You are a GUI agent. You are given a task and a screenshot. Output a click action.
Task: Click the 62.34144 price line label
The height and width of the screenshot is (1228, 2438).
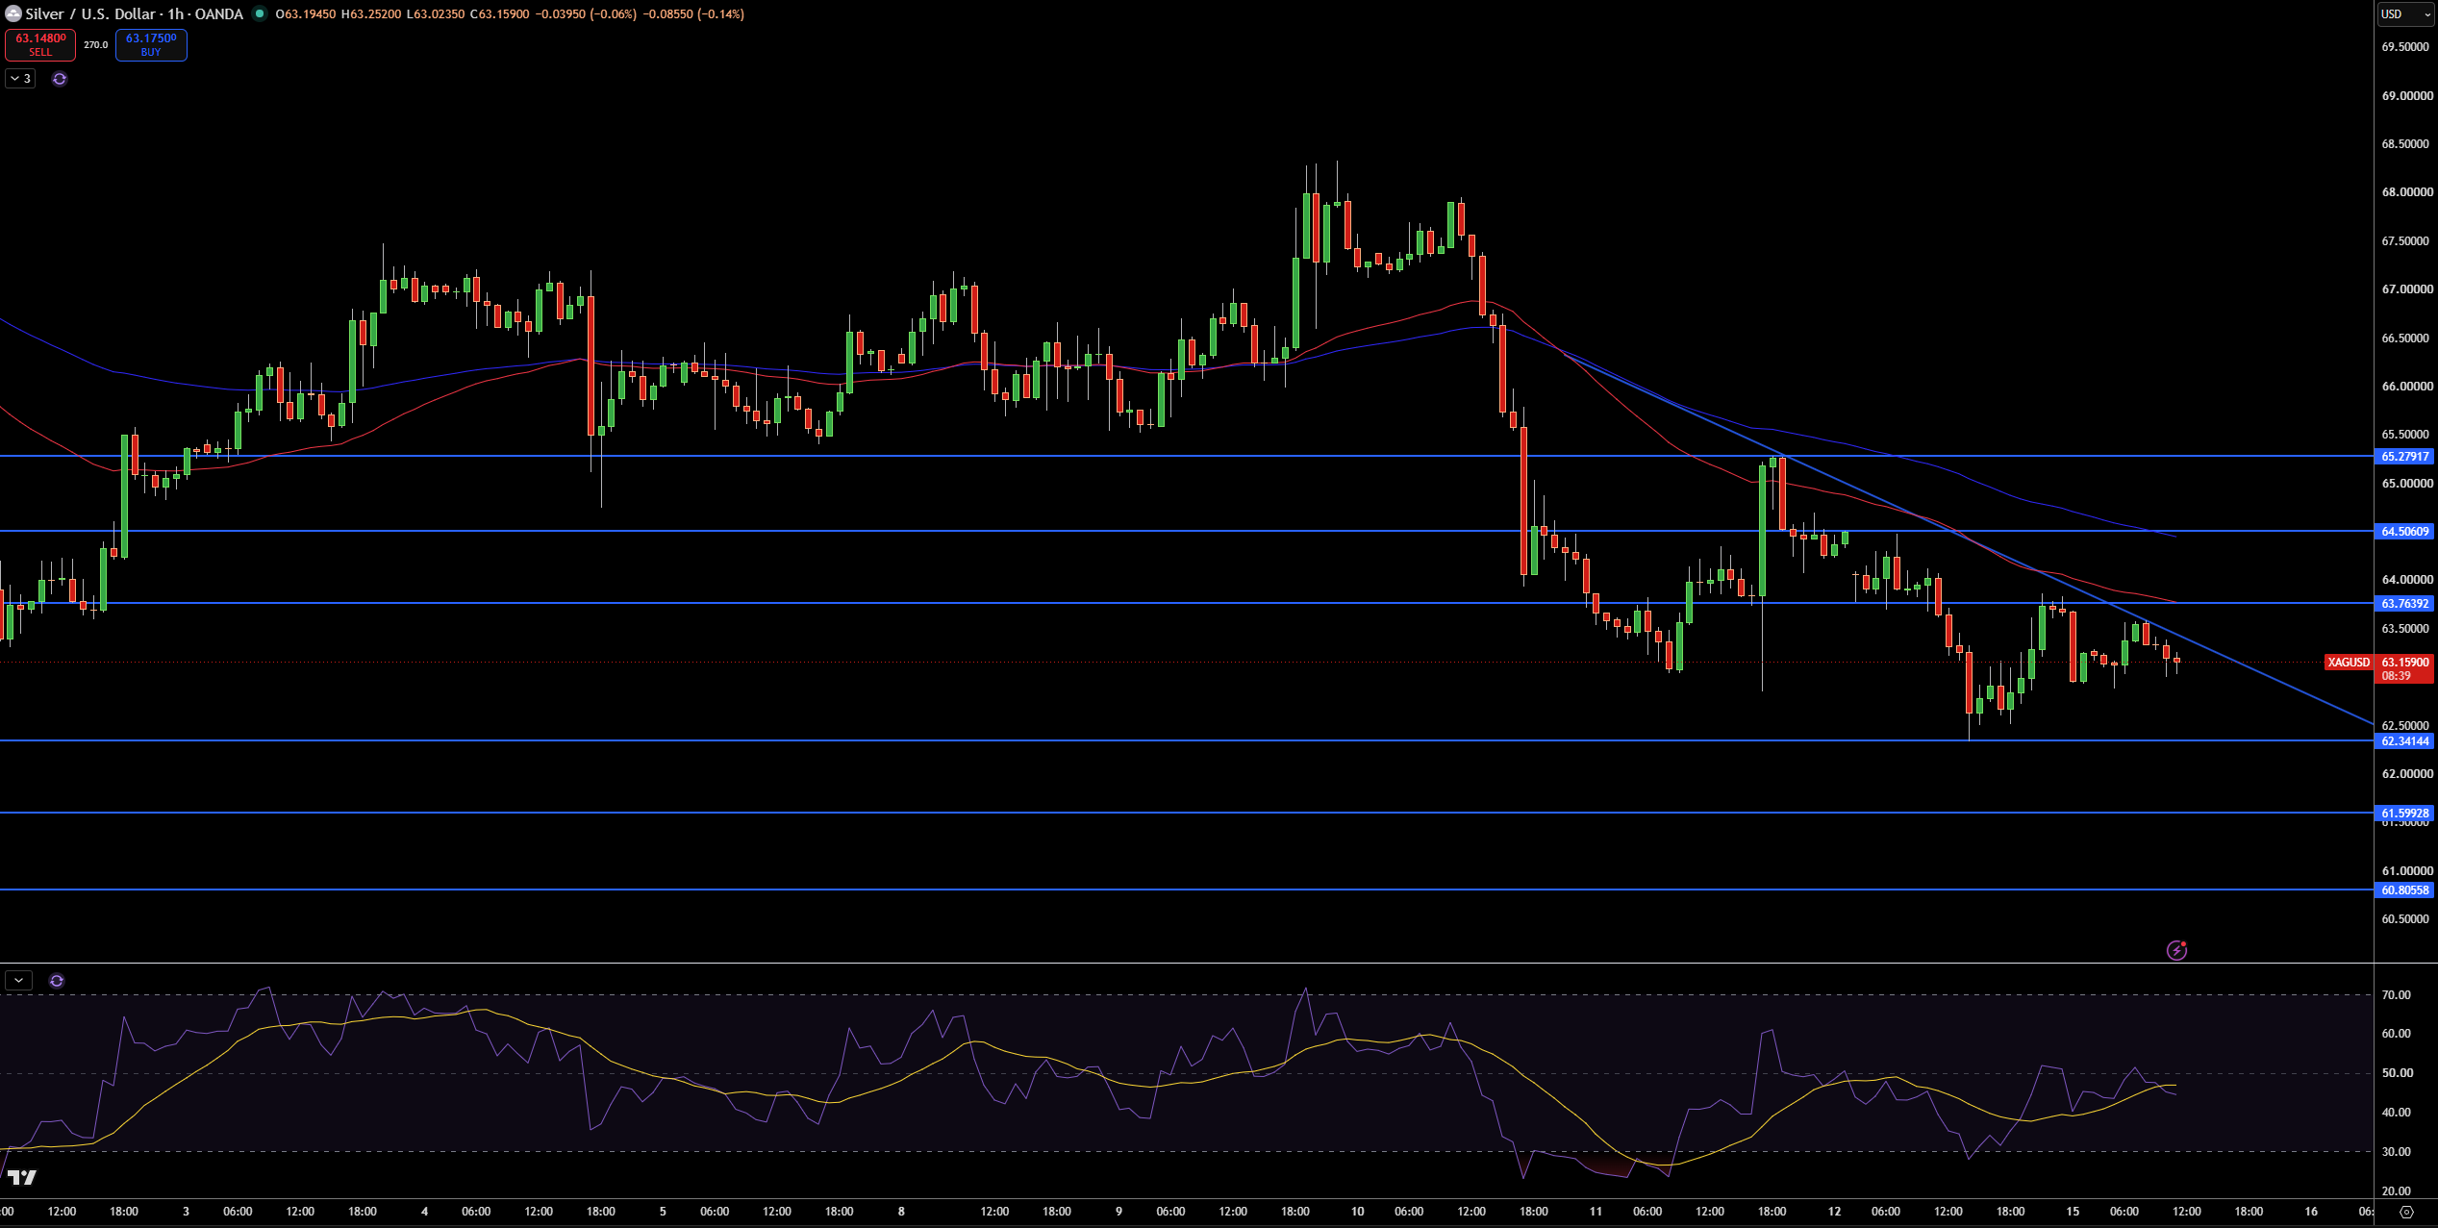tap(2404, 741)
